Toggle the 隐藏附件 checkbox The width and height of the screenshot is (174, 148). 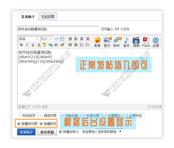(x=41, y=124)
